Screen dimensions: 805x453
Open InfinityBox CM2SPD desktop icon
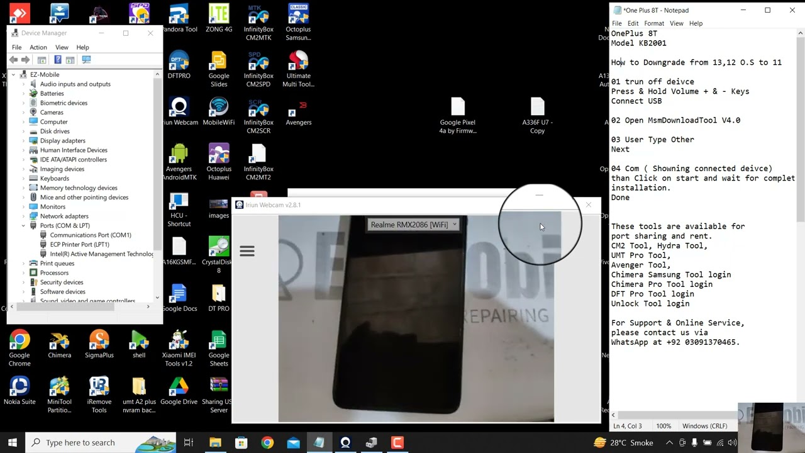click(258, 69)
